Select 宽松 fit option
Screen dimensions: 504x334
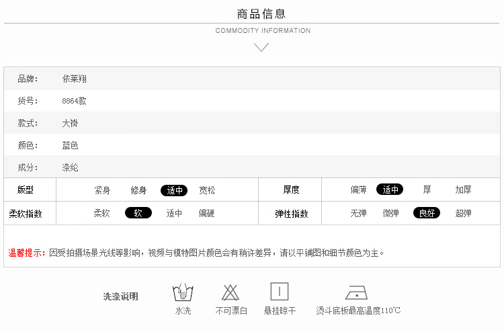207,190
